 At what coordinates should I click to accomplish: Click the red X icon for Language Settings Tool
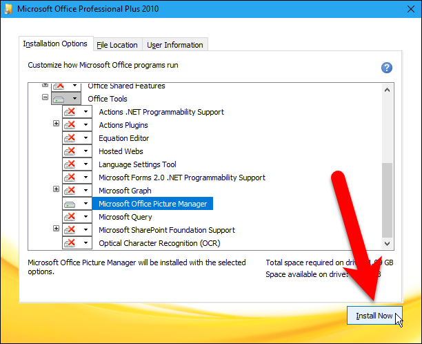(x=70, y=164)
